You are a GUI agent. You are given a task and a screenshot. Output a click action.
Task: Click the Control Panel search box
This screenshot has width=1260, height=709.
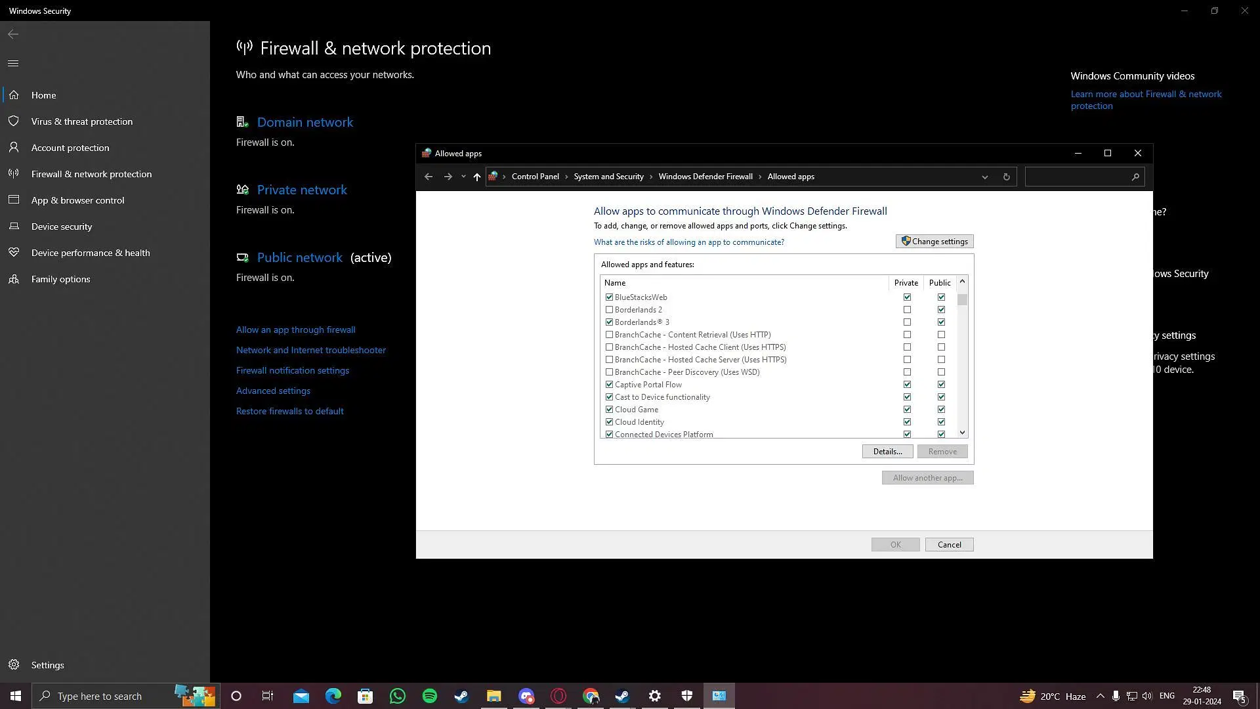pyautogui.click(x=1084, y=177)
